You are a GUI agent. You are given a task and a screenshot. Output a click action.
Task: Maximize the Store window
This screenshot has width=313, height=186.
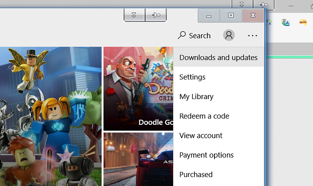[x=231, y=15]
